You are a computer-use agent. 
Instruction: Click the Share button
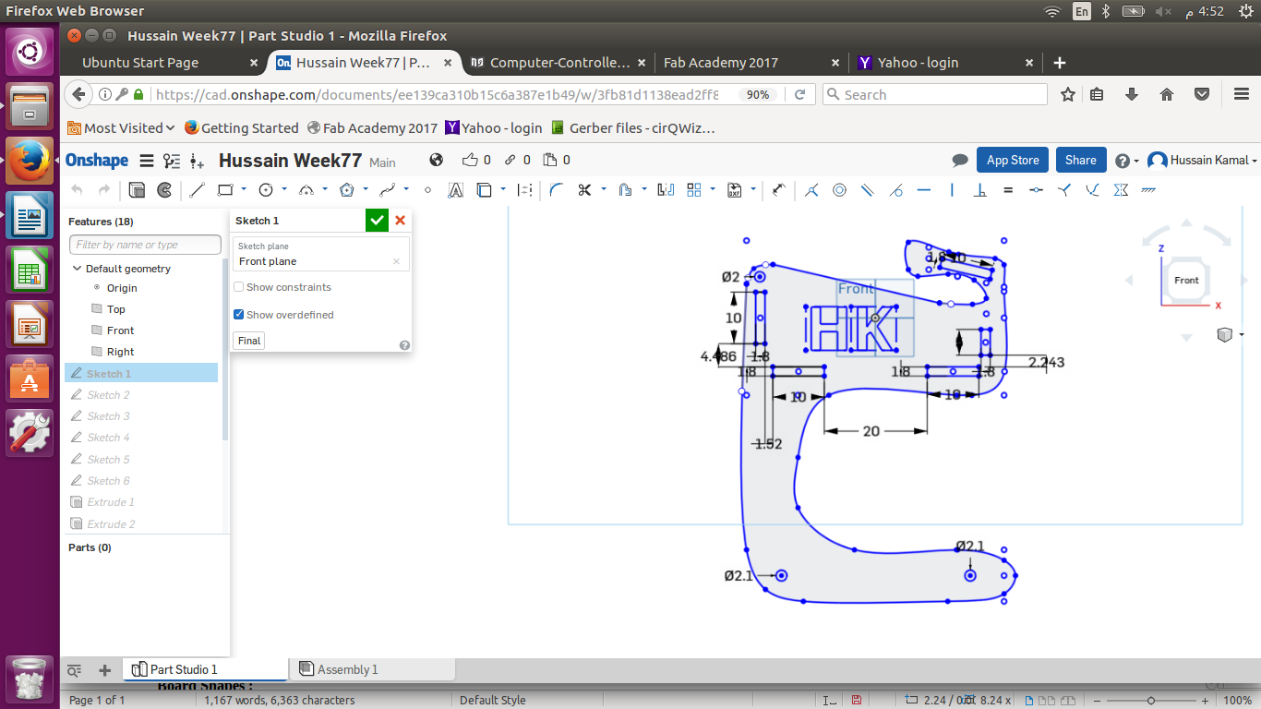pyautogui.click(x=1081, y=160)
